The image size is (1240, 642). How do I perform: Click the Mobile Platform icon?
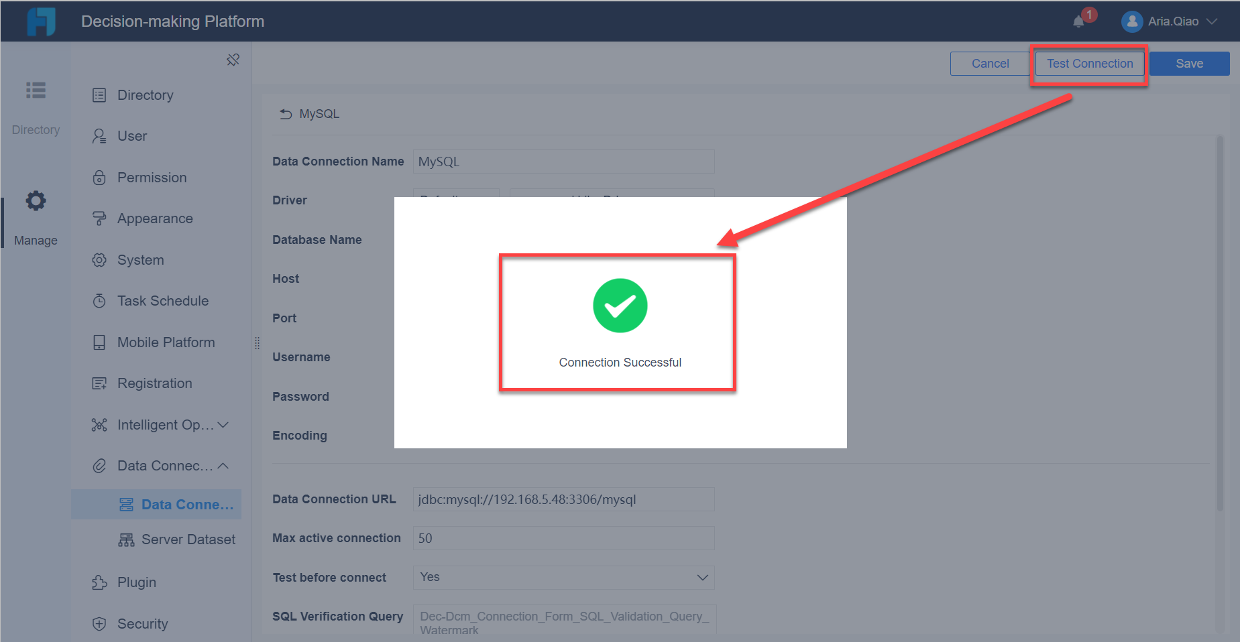tap(99, 342)
